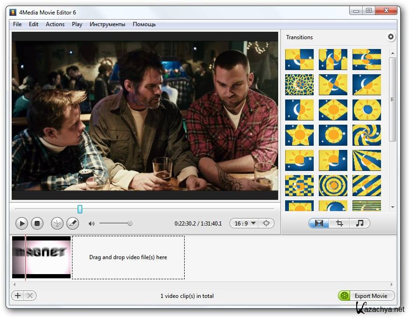Choose the star-shaped transition thumbnail
The width and height of the screenshot is (410, 318).
299,135
